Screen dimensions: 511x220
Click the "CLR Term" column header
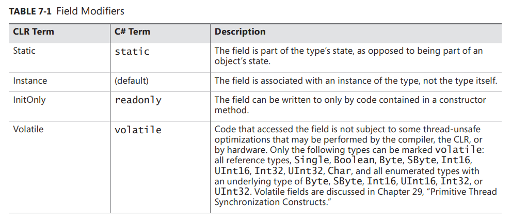pyautogui.click(x=34, y=32)
